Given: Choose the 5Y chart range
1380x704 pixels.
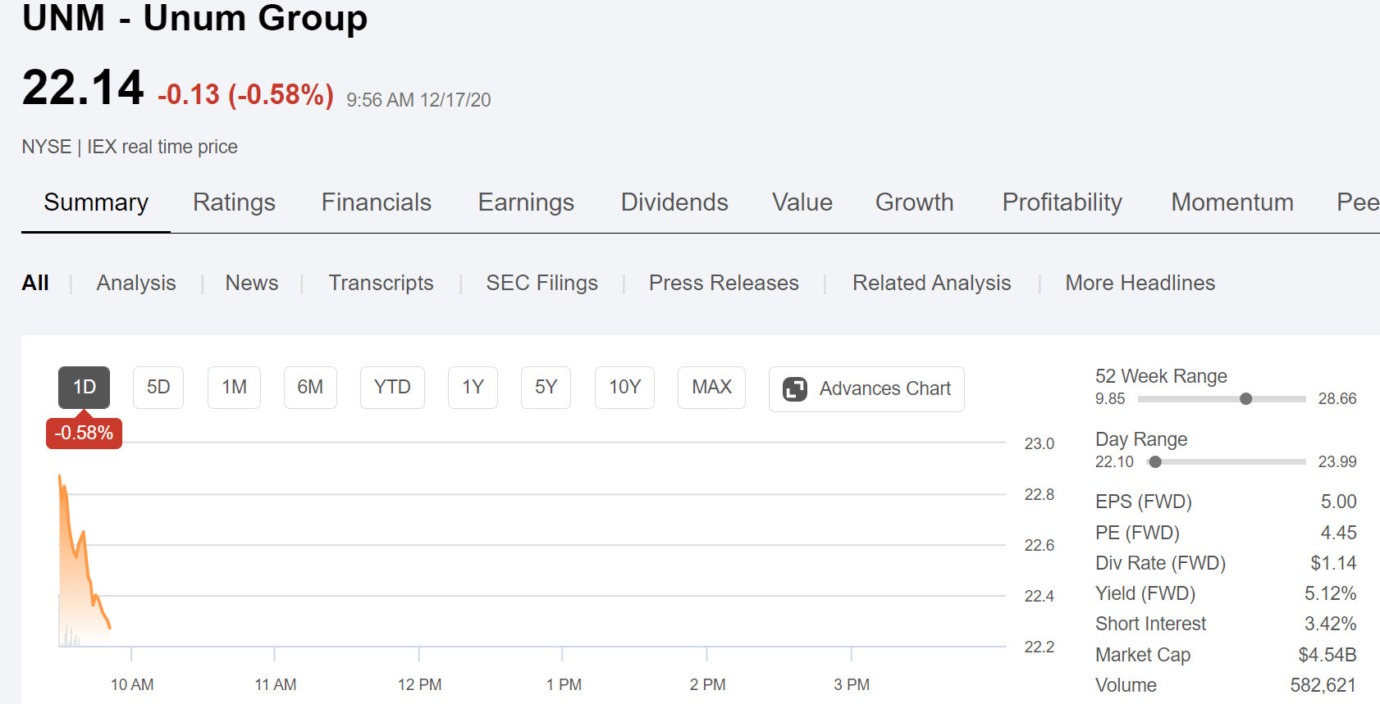Looking at the screenshot, I should pyautogui.click(x=546, y=387).
